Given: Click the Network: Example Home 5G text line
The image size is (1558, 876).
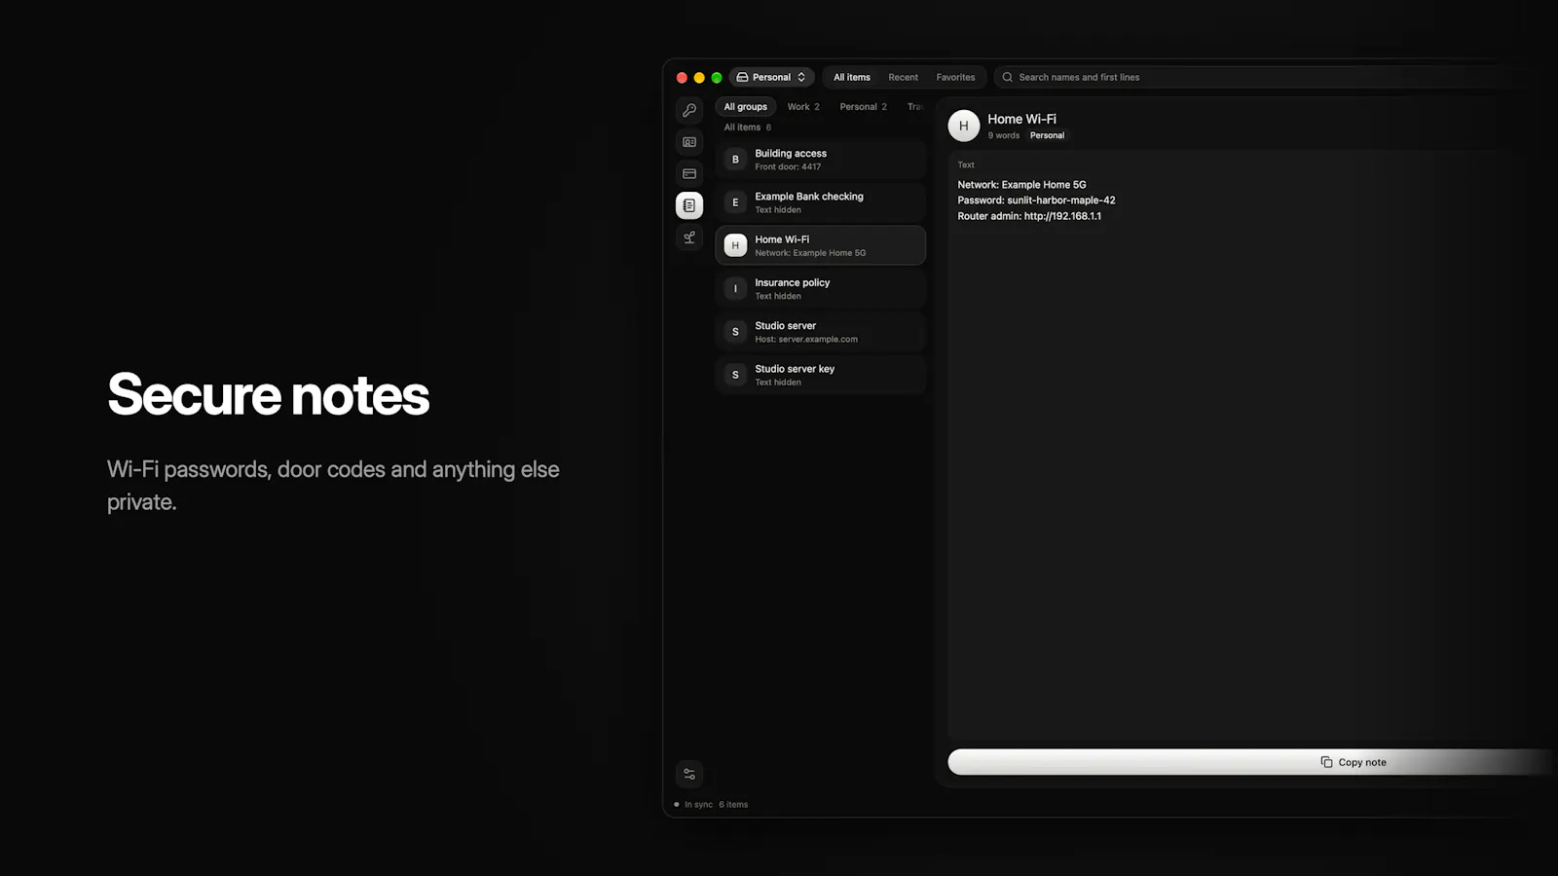Looking at the screenshot, I should tap(1021, 185).
